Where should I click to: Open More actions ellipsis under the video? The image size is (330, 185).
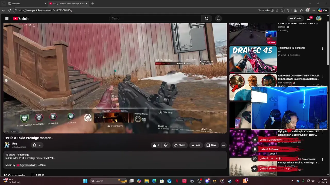pyautogui.click(x=224, y=145)
